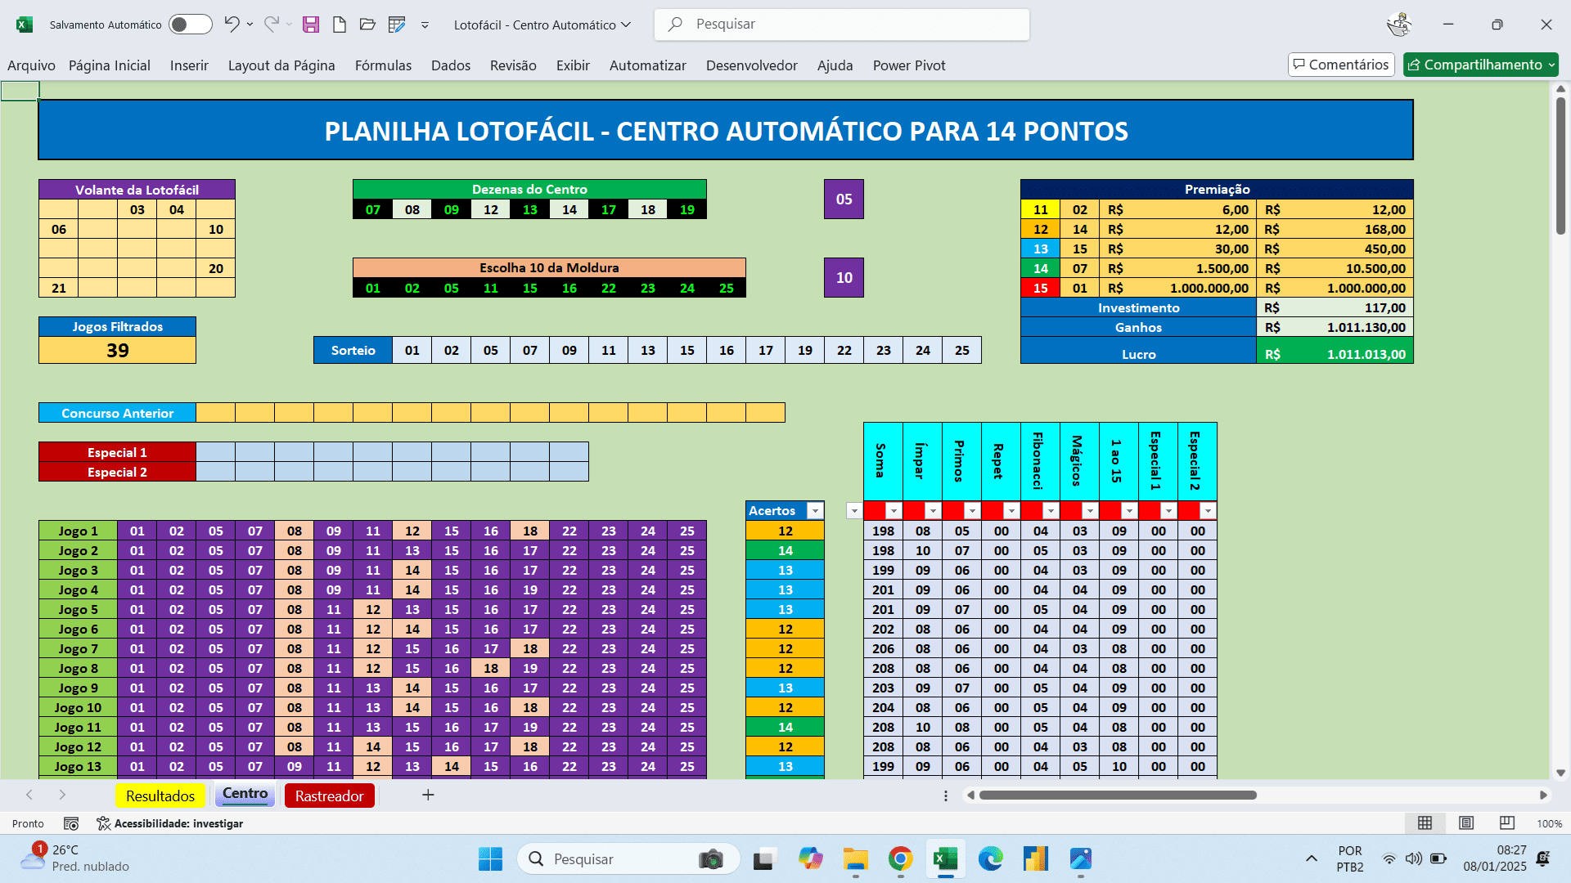Click the horizontal scrollbar thumb
This screenshot has width=1571, height=883.
1117,795
